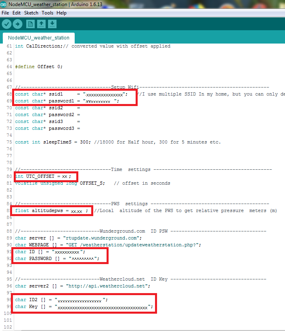Click the 'PWS settings' comment line

[142, 204]
